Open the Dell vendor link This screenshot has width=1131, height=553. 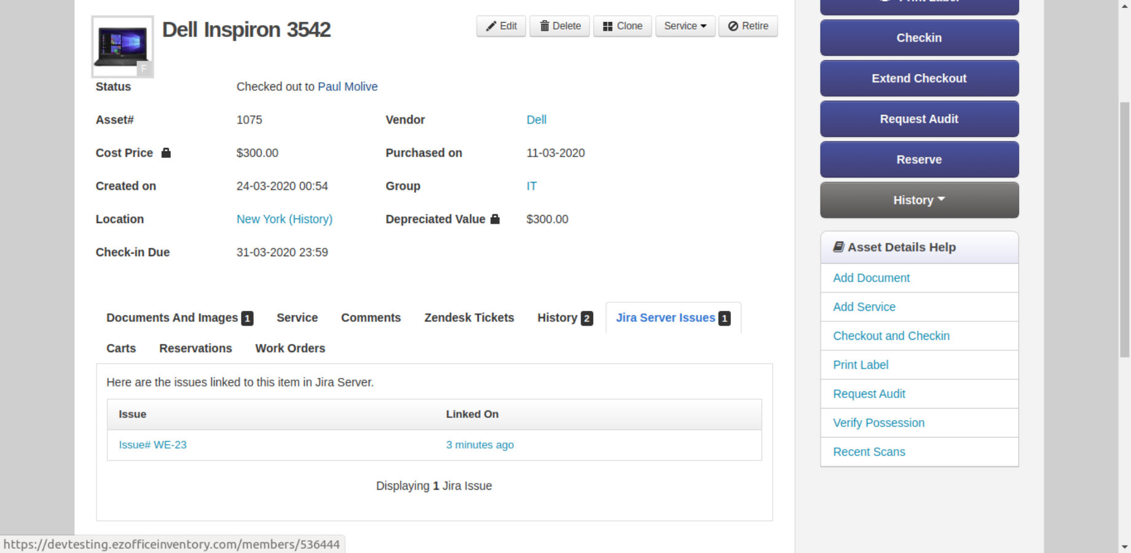536,120
